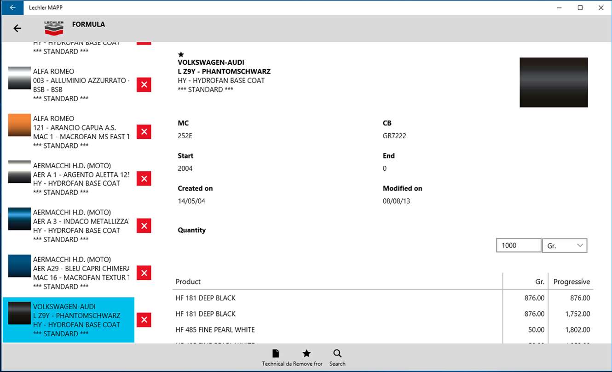Screen dimensions: 612x372
Task: Remove Volkswagen-Audi Phantomschwarz from list
Action: 144,320
